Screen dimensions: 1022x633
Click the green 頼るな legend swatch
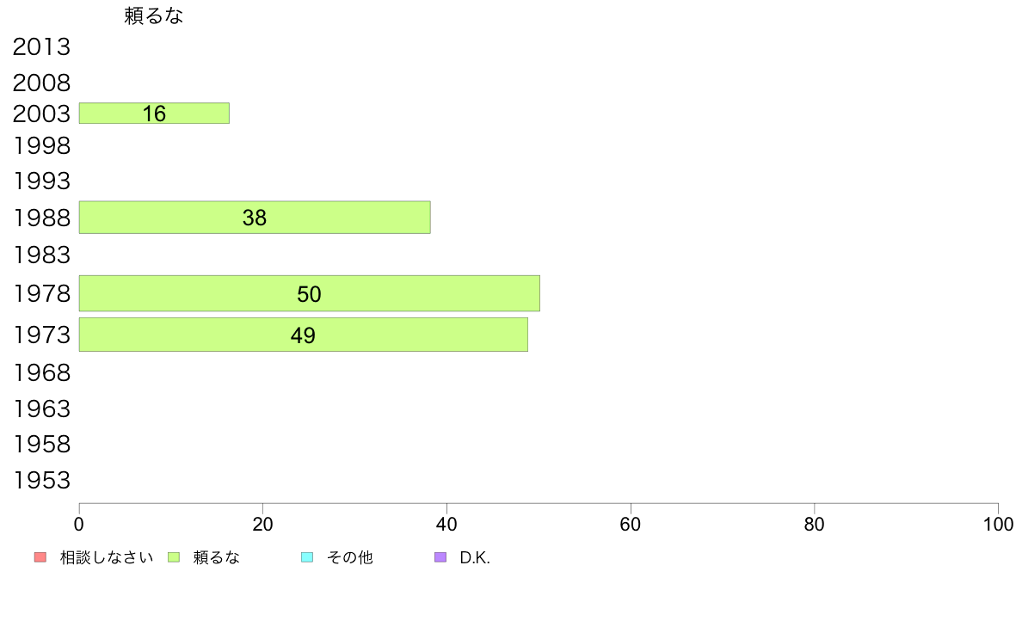(x=174, y=557)
